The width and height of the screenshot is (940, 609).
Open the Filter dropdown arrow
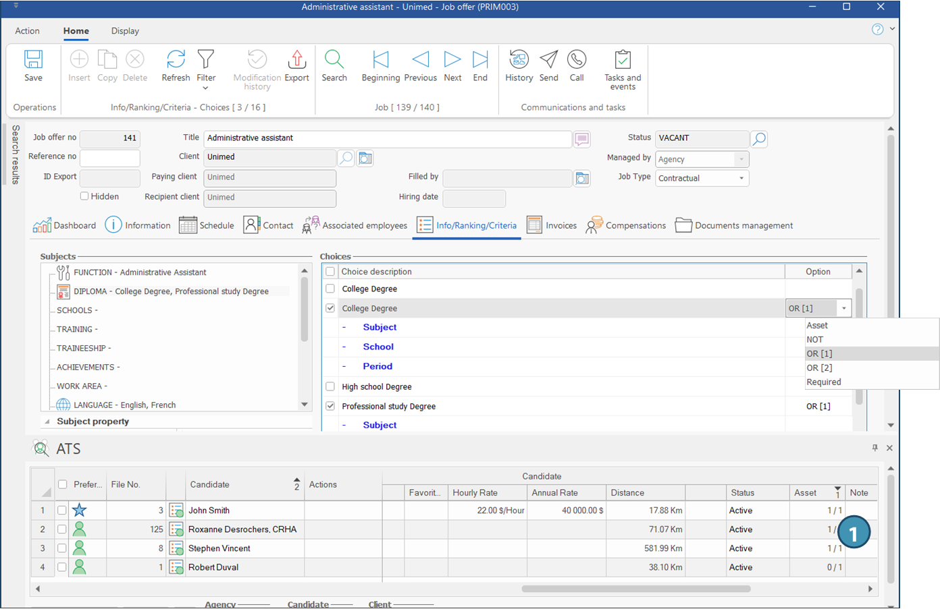[x=206, y=88]
